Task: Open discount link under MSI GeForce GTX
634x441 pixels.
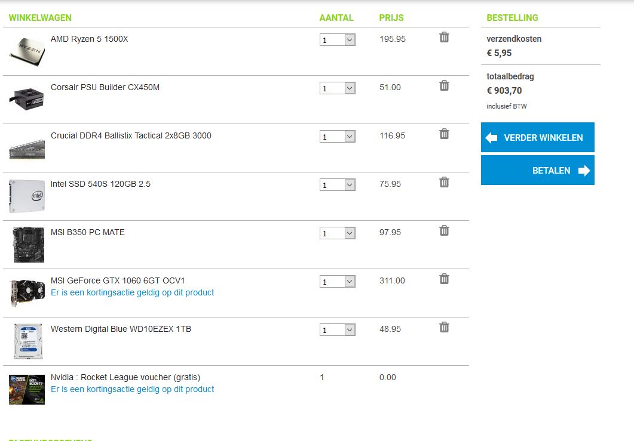Action: [132, 293]
